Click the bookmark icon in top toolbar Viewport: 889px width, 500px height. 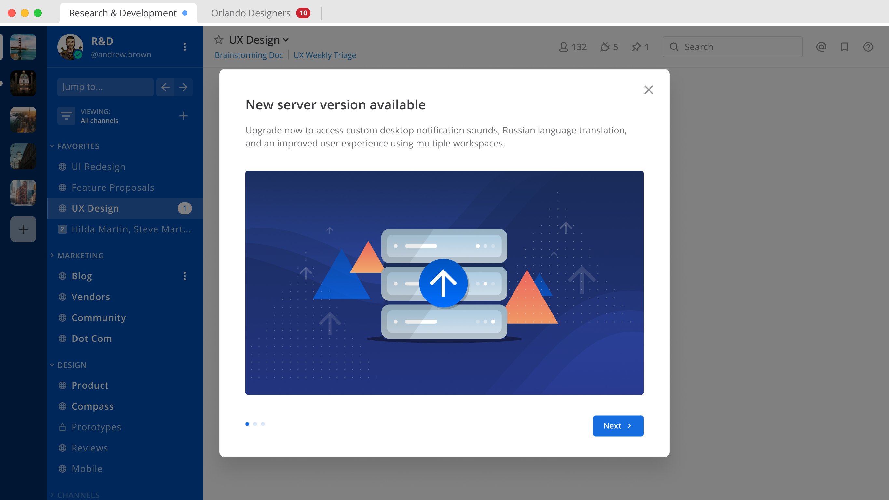(x=845, y=47)
